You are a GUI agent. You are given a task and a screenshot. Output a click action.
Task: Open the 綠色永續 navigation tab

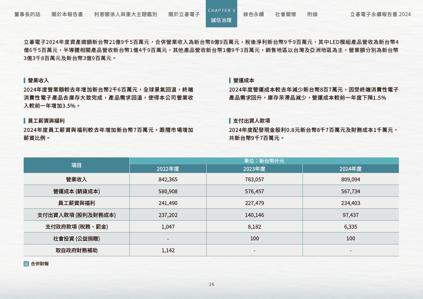click(254, 14)
